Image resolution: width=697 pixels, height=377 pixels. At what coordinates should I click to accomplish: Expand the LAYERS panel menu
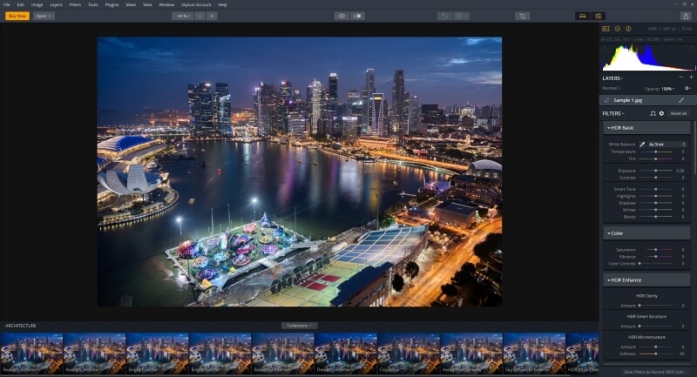tap(612, 78)
